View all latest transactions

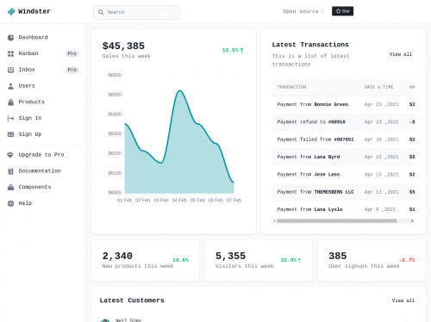(401, 54)
